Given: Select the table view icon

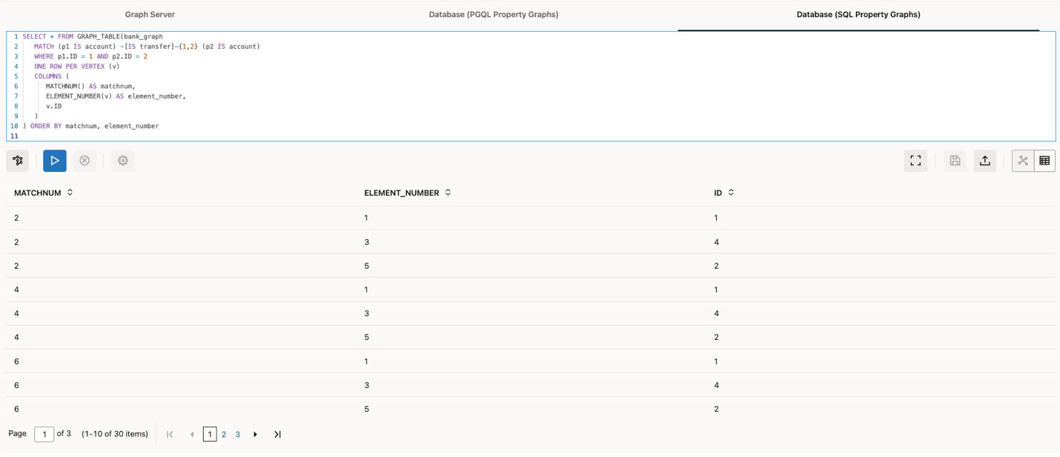Looking at the screenshot, I should [1044, 161].
